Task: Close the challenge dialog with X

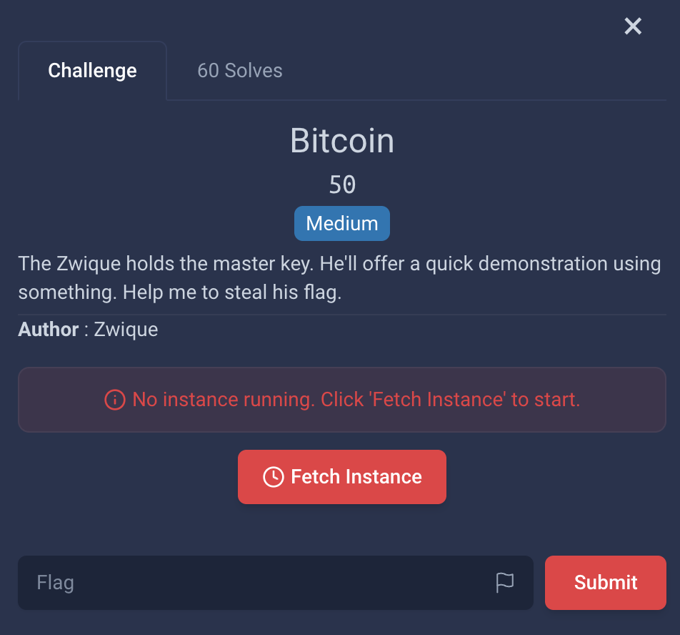Action: point(633,26)
